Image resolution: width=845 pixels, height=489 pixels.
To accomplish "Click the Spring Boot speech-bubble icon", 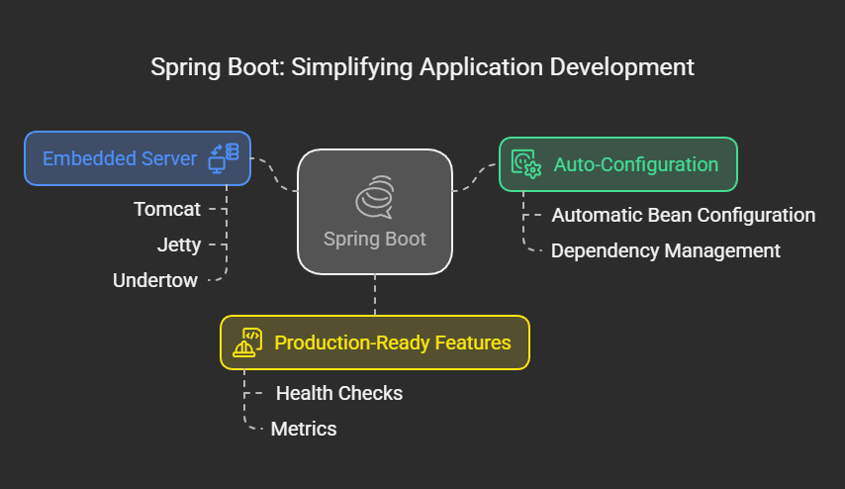I will pos(375,197).
